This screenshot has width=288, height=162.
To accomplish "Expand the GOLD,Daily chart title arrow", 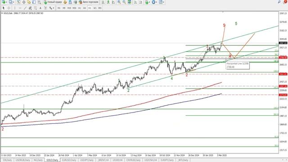I will click(x=2, y=13).
